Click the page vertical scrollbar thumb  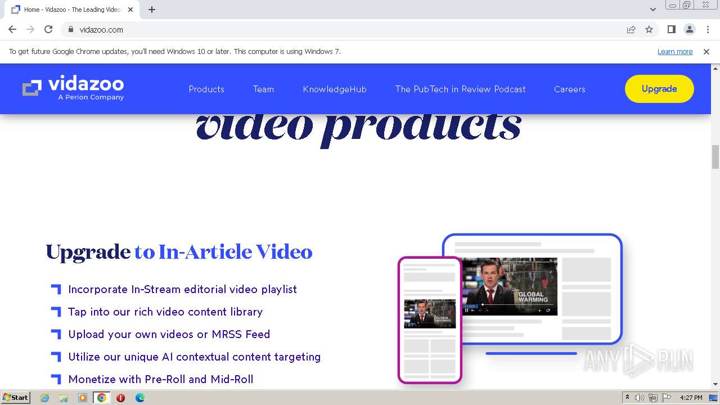click(x=715, y=156)
